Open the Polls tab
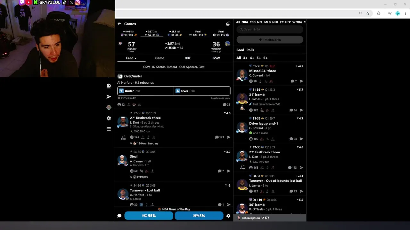Screen dimensions: 410x230 (250, 50)
